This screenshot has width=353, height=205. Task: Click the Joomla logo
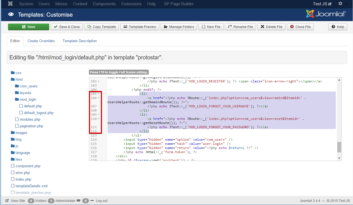(x=325, y=13)
